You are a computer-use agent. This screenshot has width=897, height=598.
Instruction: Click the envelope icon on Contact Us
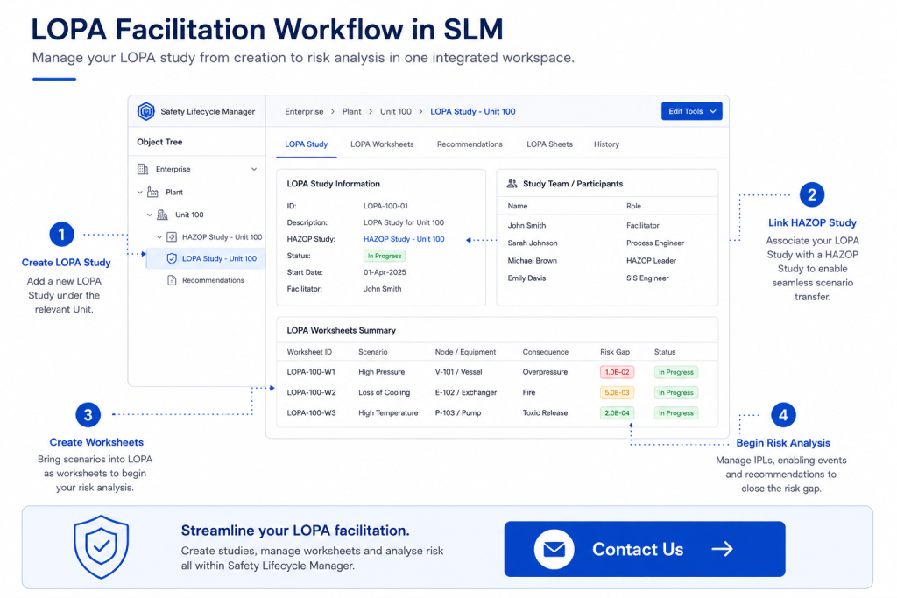click(554, 549)
